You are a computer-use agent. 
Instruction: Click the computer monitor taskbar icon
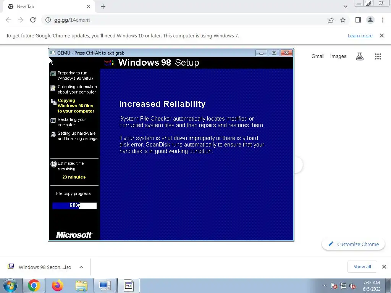point(105,285)
